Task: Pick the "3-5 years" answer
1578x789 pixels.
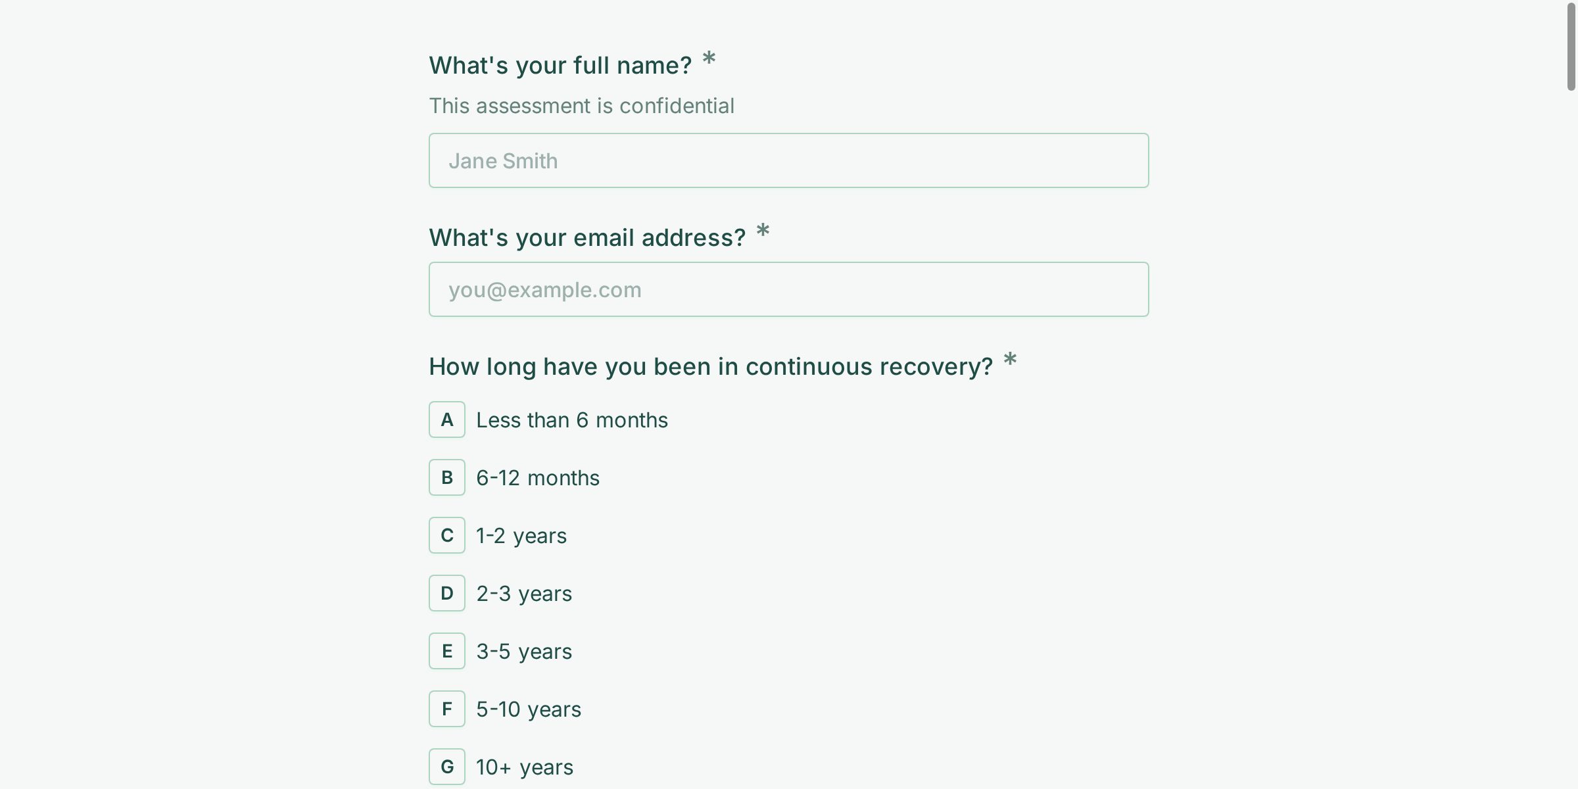Action: click(524, 652)
